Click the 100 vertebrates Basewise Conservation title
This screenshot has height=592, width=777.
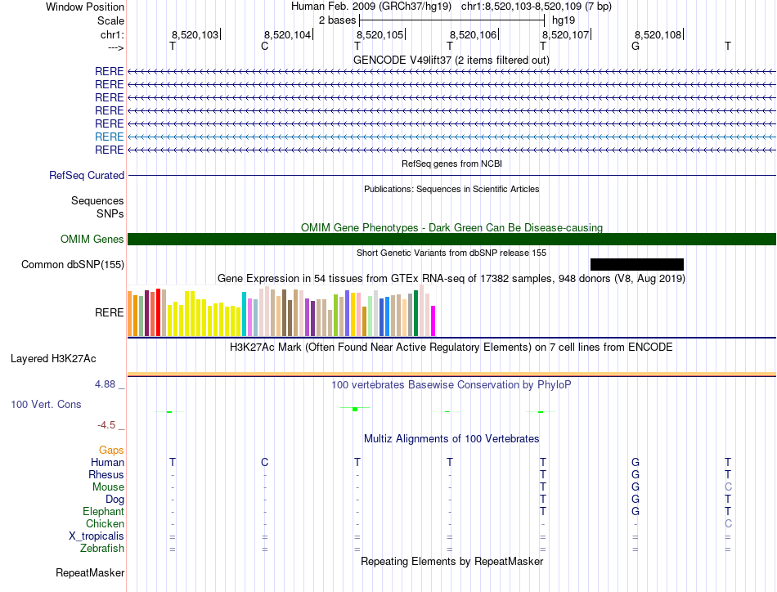451,384
